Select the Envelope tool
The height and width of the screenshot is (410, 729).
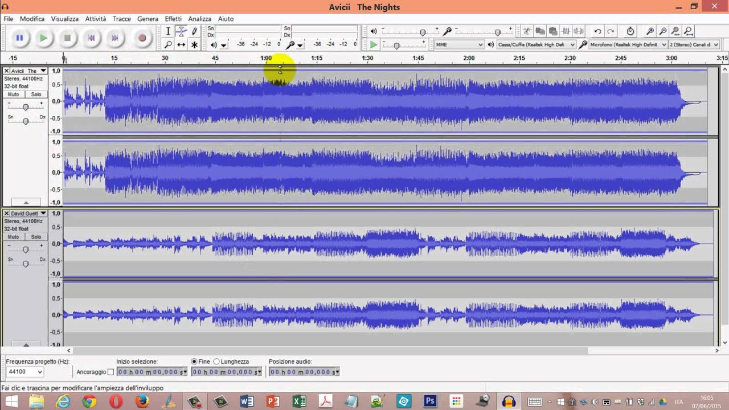(x=181, y=31)
